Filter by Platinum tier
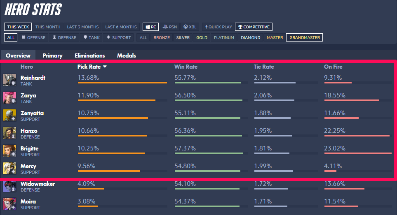This screenshot has height=215, width=397. pyautogui.click(x=224, y=37)
